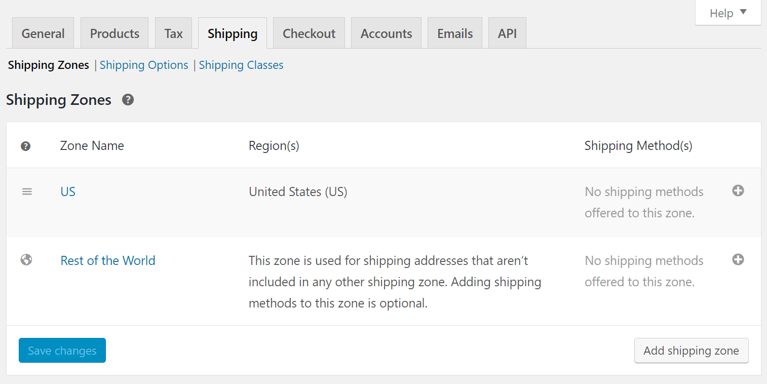Expand the Help dropdown
This screenshot has width=767, height=384.
[728, 13]
